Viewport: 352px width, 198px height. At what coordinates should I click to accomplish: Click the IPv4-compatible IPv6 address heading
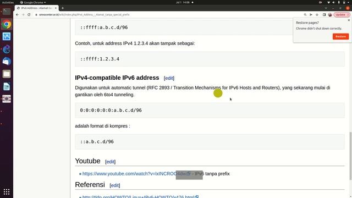117,78
